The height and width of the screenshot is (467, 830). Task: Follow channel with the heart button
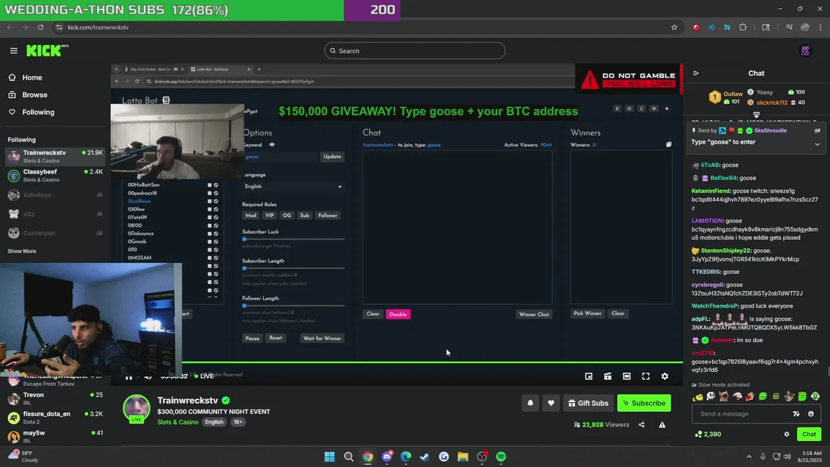pos(551,403)
